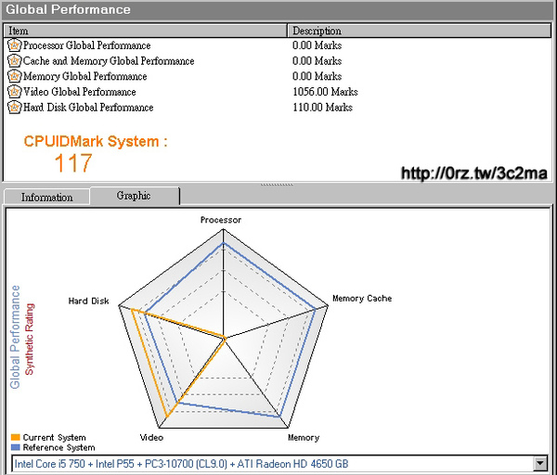
Task: Click the Description column header
Action: (x=420, y=31)
